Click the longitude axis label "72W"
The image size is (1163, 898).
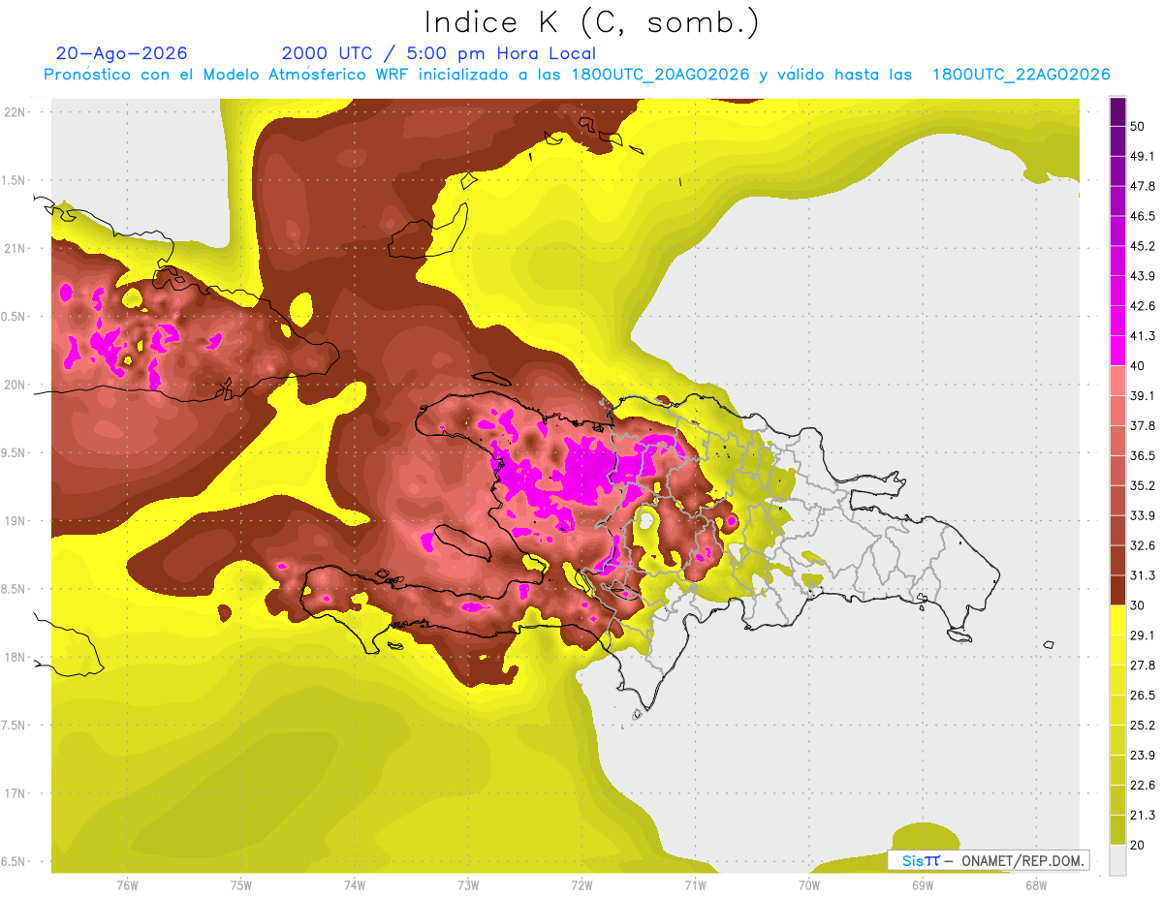[581, 885]
